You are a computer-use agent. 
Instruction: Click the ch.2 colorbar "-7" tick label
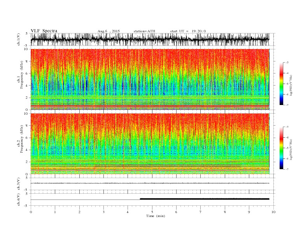(x=287, y=169)
